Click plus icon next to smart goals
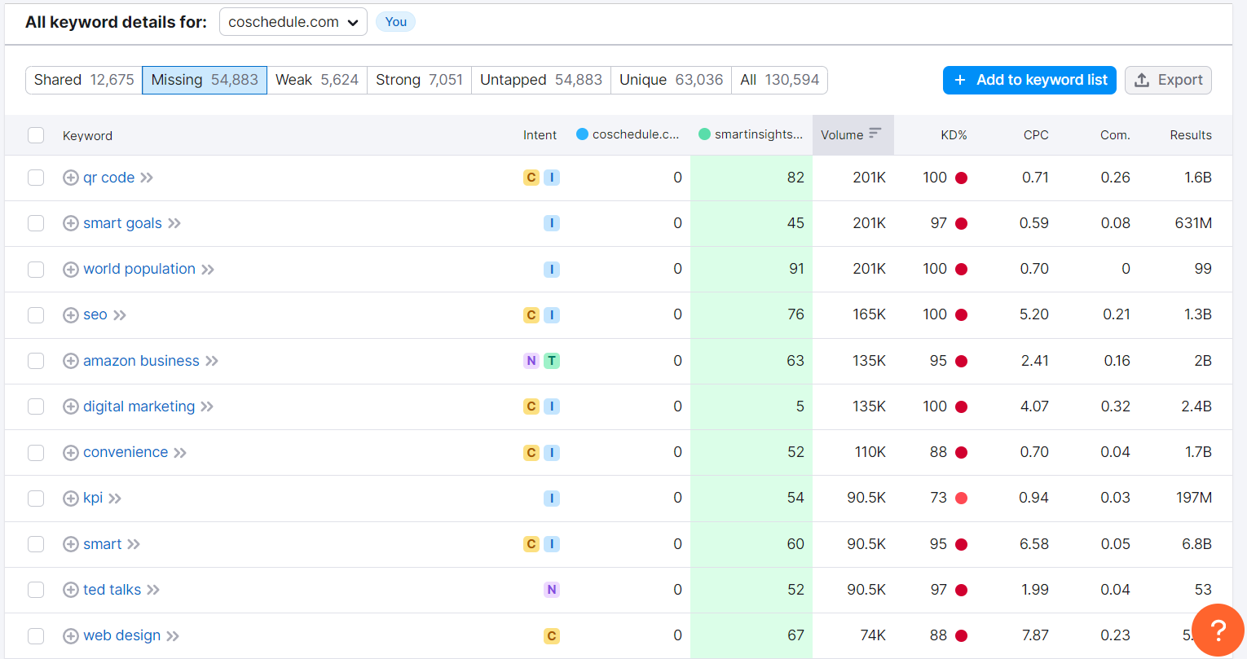 (x=71, y=223)
